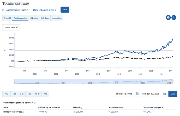Click the 2015 mark in the range navigator

pyautogui.click(x=116, y=83)
